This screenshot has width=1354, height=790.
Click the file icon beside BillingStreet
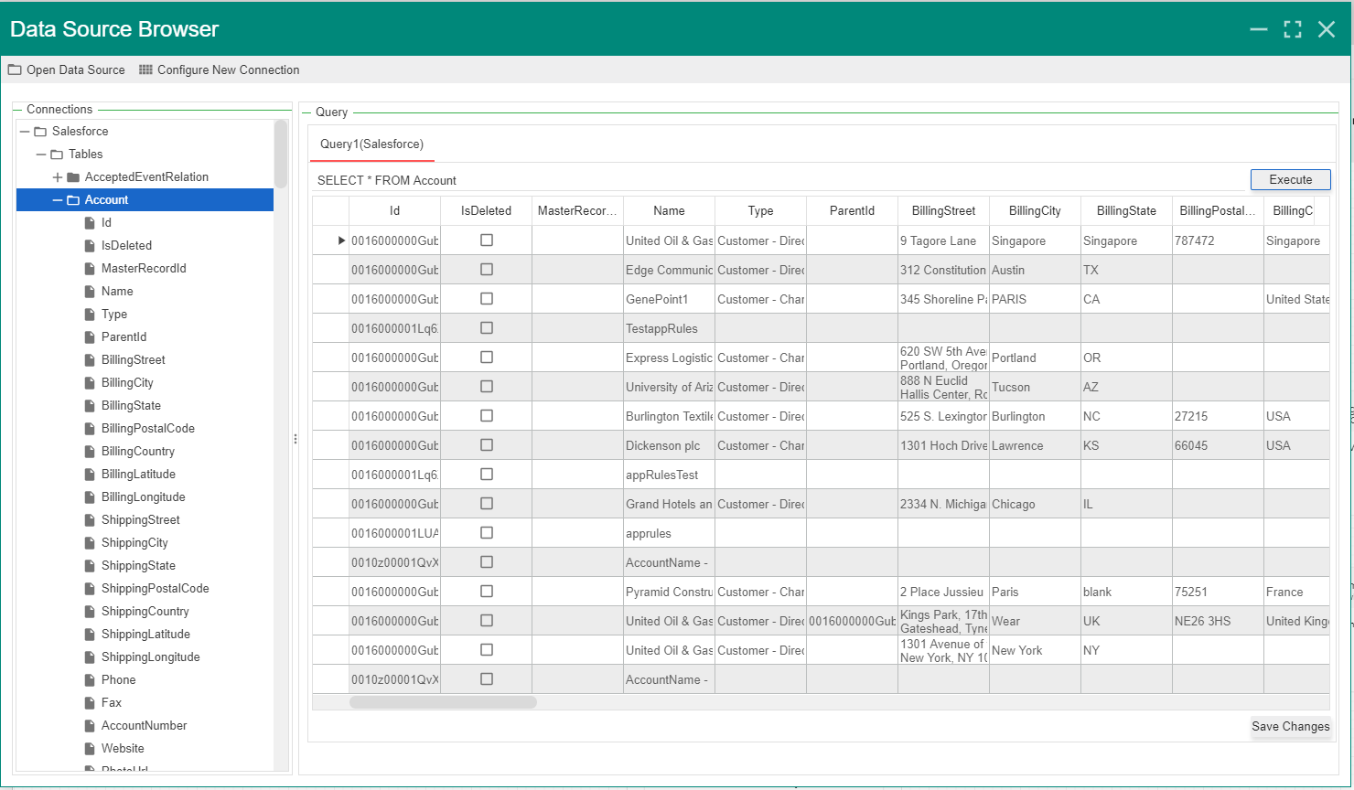90,360
